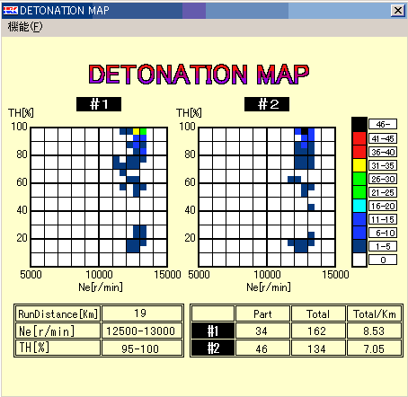This screenshot has width=408, height=397.
Task: Open the 機能(F) menu
Action: point(25,27)
